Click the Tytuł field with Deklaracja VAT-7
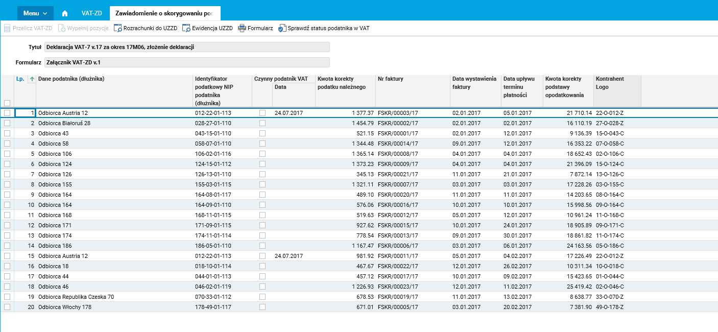Viewport: 718px width, 332px height. (187, 47)
